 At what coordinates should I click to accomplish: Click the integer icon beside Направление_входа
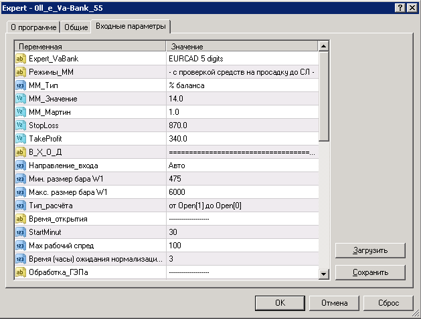click(x=21, y=166)
